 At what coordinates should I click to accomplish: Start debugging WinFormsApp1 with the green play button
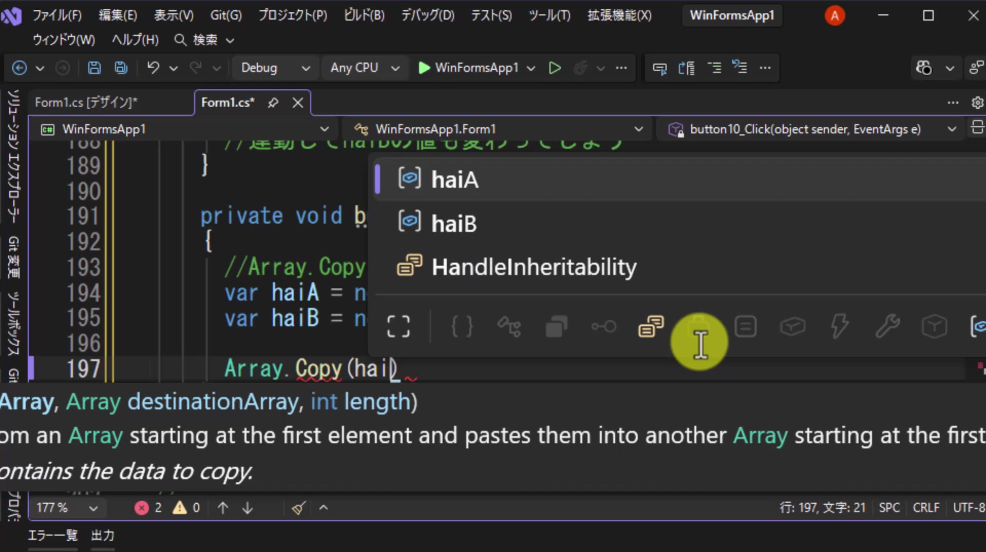[468, 68]
